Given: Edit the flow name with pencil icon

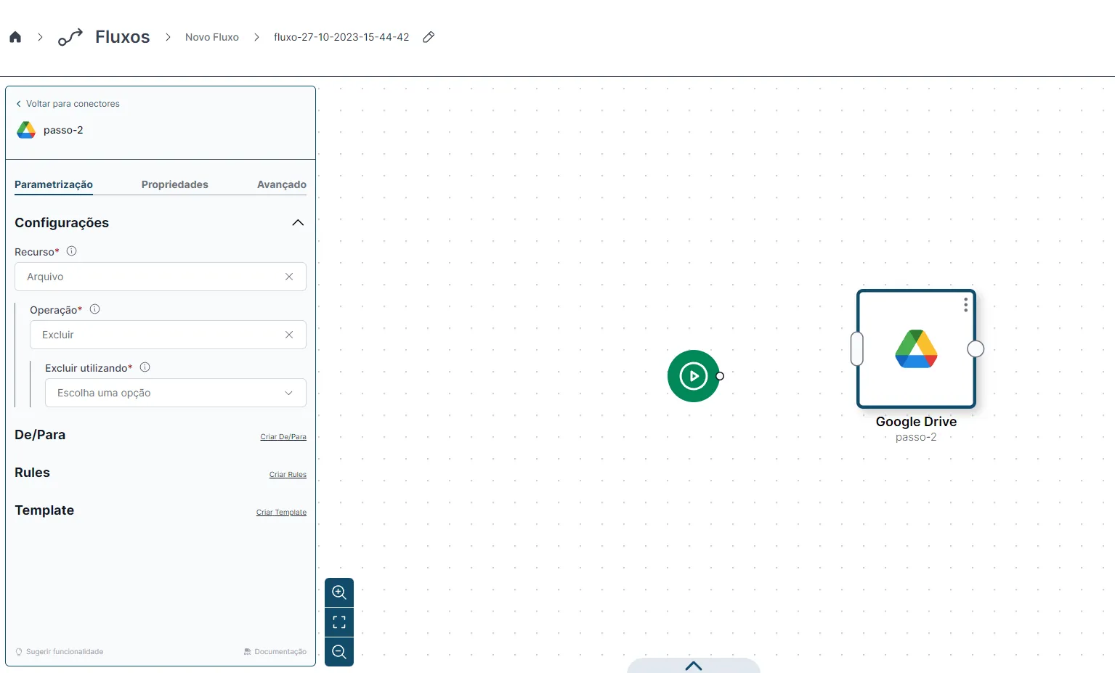Looking at the screenshot, I should click(x=429, y=37).
